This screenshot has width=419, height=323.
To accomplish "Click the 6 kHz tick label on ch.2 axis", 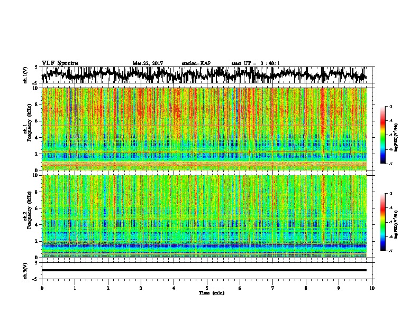I will (37, 208).
